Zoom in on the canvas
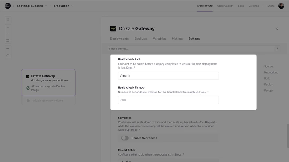This screenshot has height=162, width=289. click(x=8, y=28)
